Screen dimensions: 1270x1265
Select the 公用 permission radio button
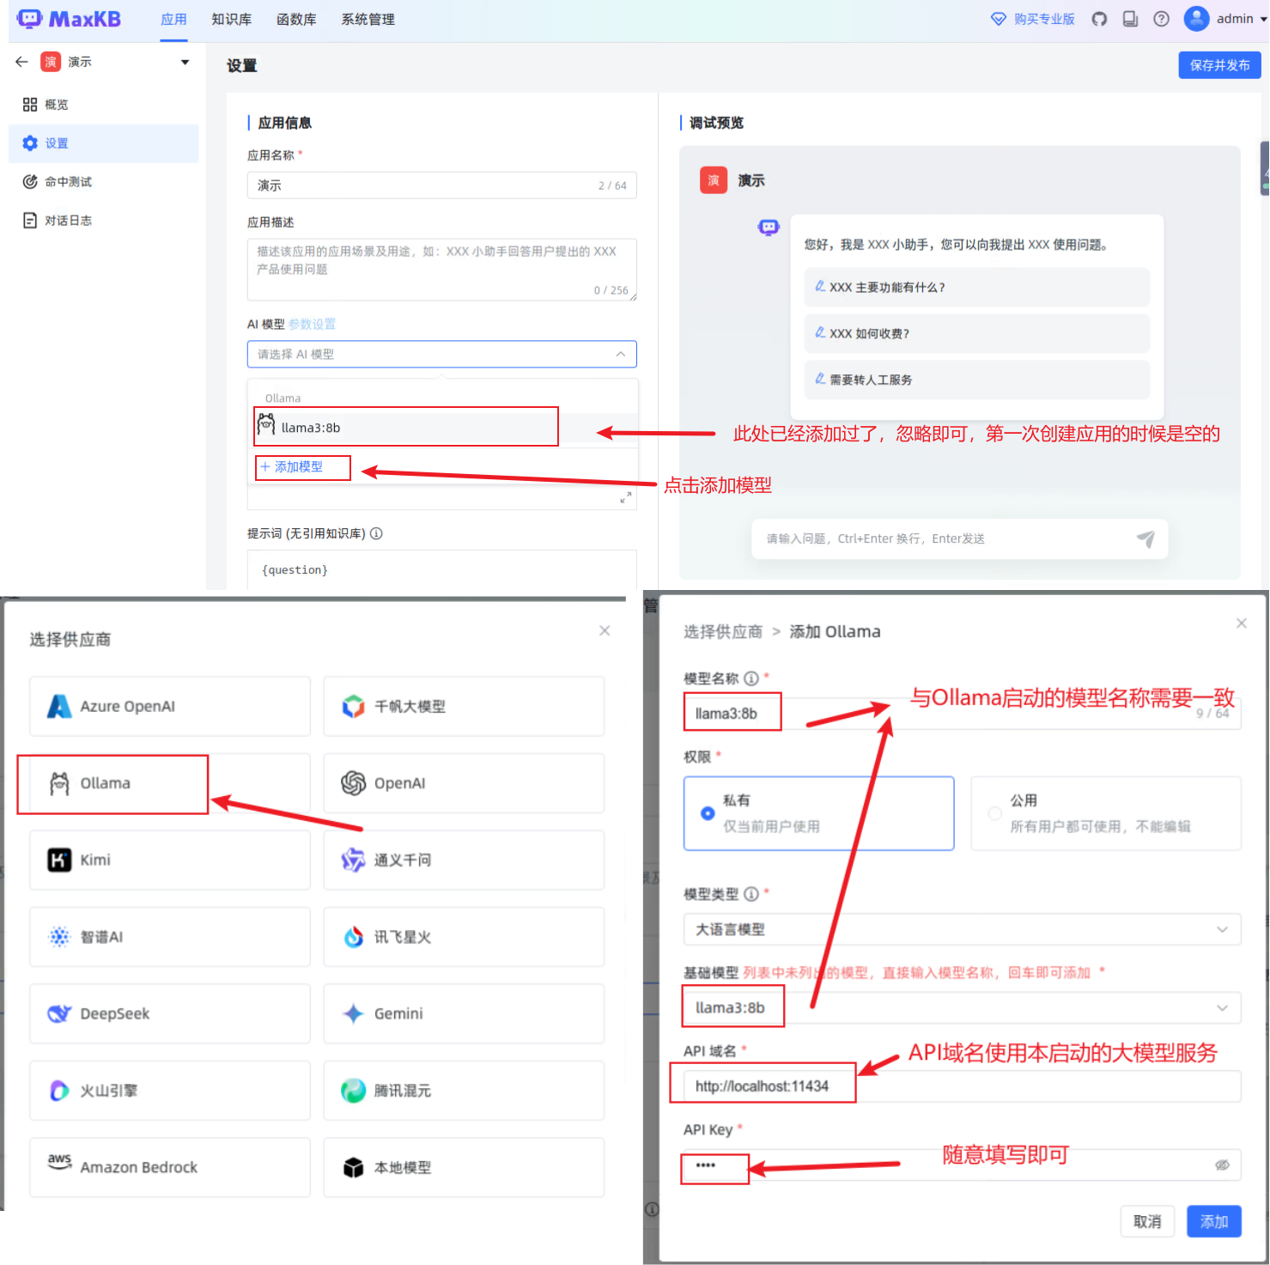[994, 813]
